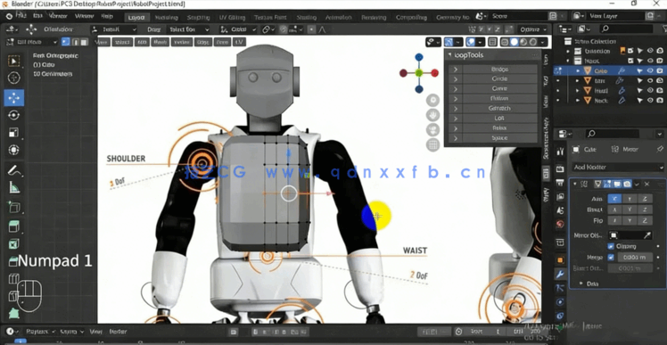
Task: Open the Physics properties tab
Action: click(x=560, y=302)
